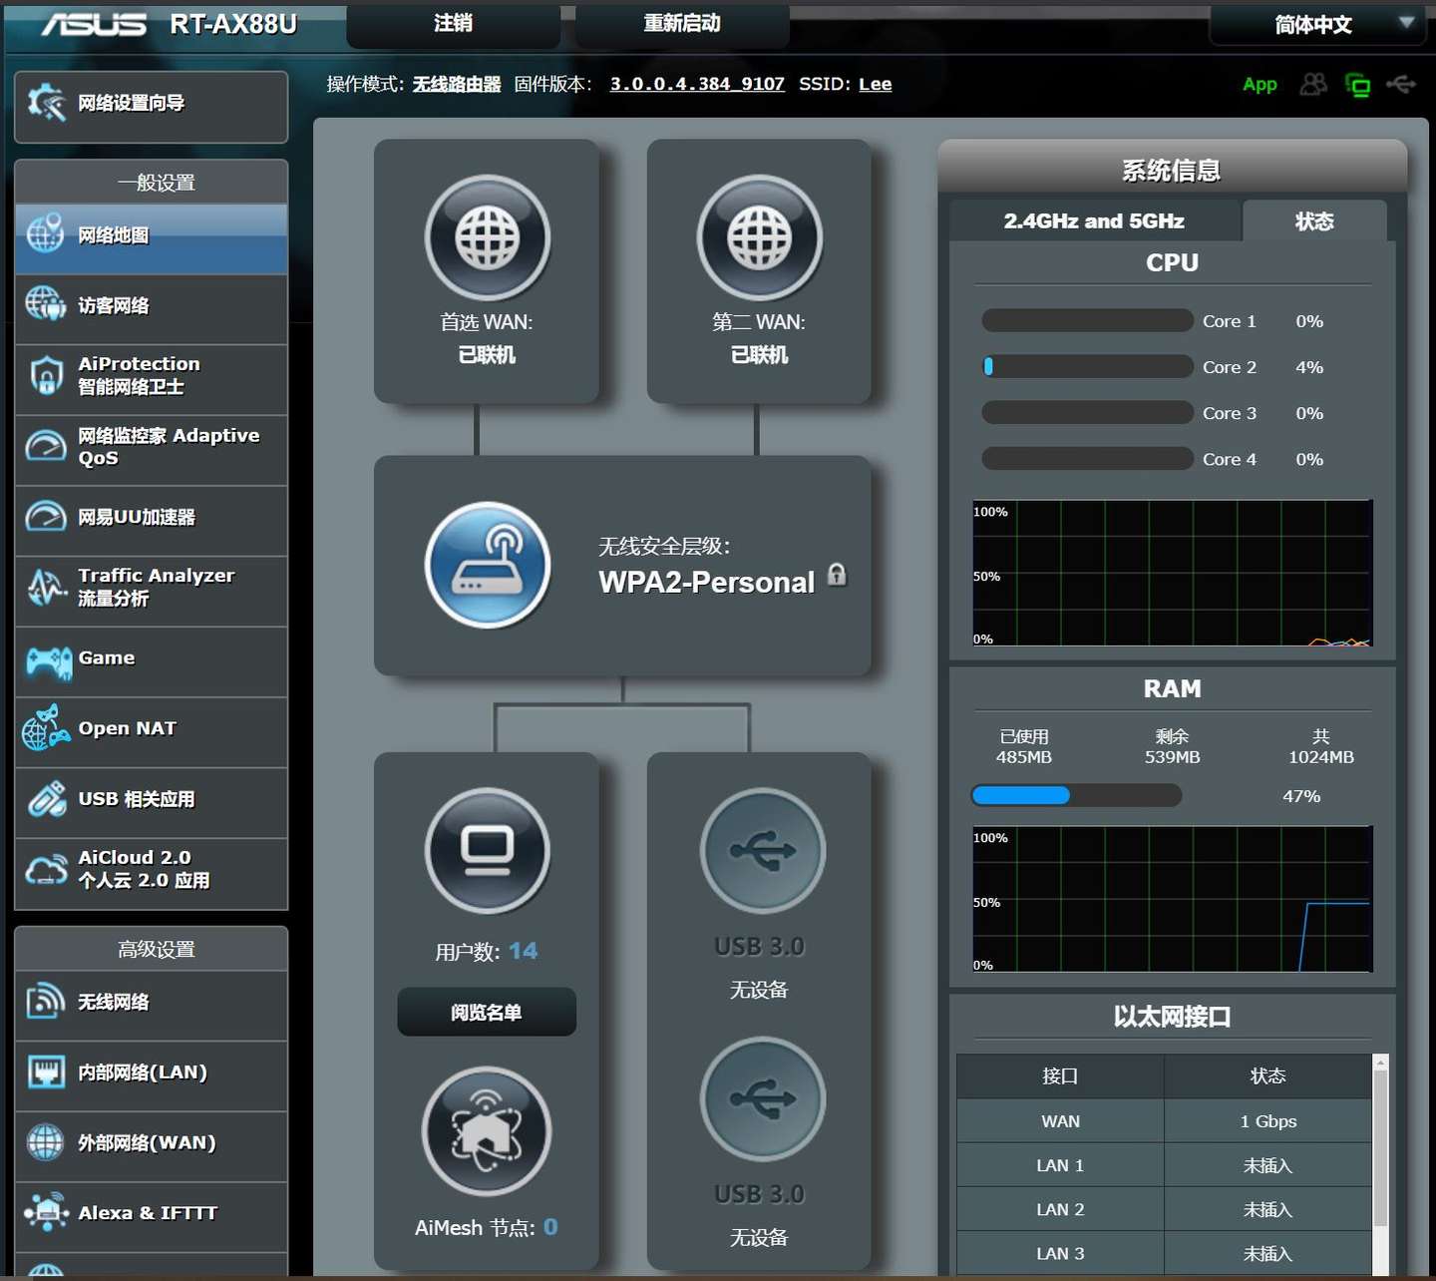Select the upper USB 3.0 icon
The height and width of the screenshot is (1281, 1436).
[x=763, y=851]
